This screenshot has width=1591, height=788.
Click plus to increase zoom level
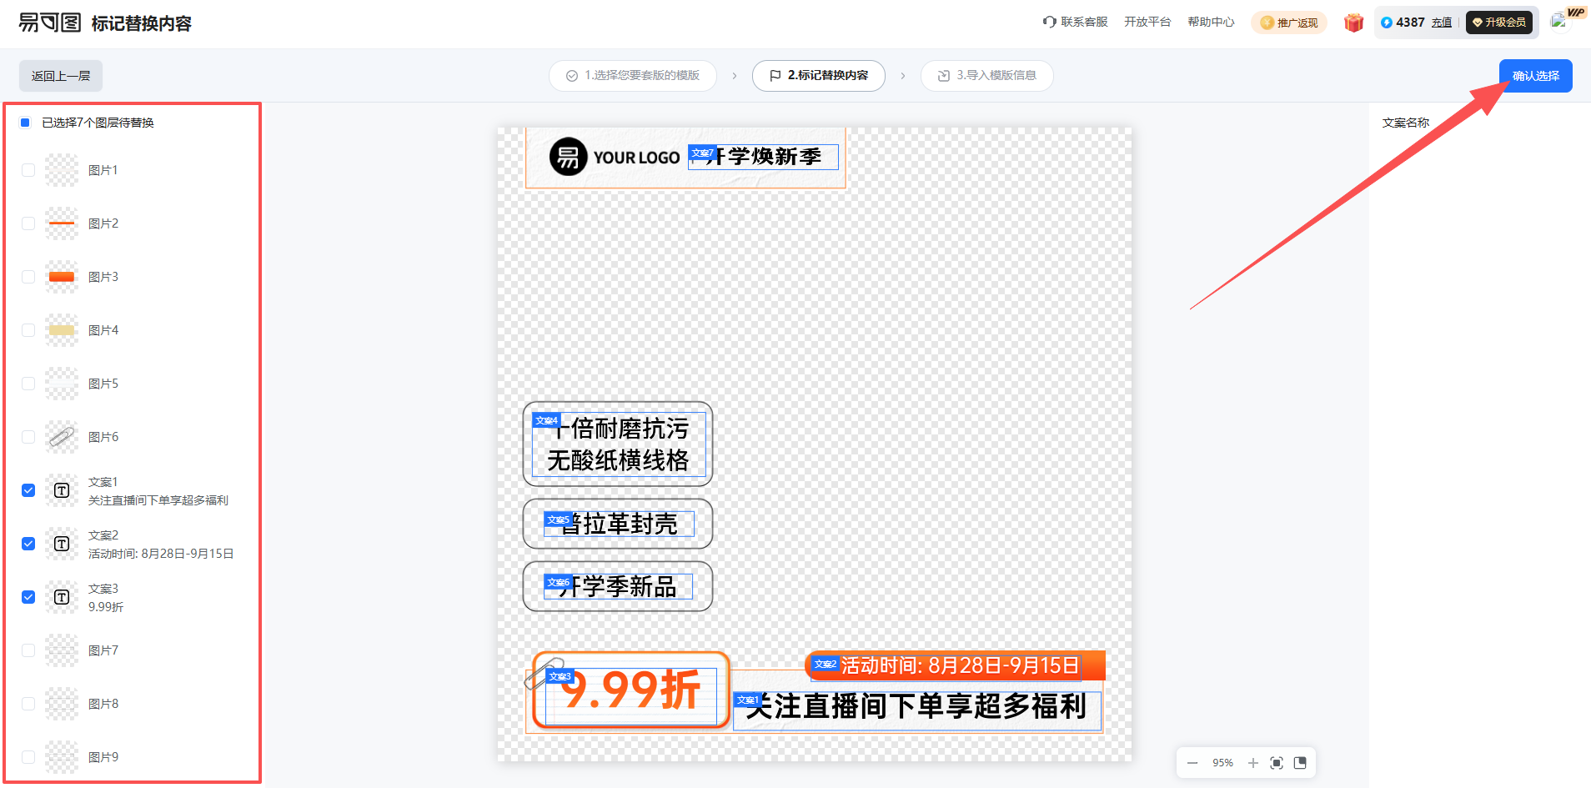click(x=1252, y=762)
